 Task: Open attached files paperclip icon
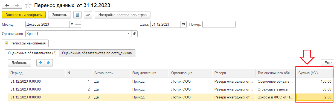tap(88, 15)
